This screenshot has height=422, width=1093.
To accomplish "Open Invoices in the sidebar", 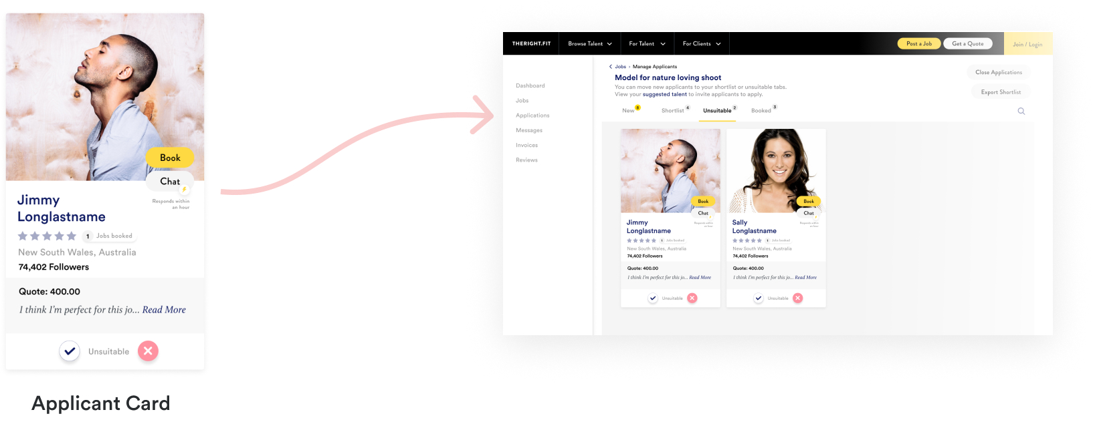I will 527,145.
